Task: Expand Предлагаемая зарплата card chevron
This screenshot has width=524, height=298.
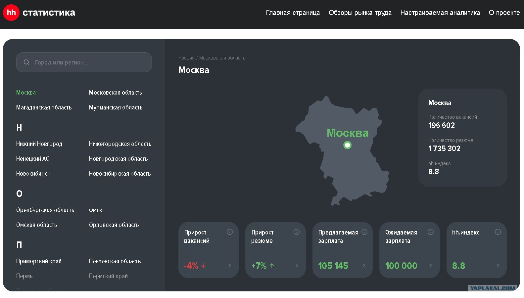Action: pyautogui.click(x=364, y=266)
